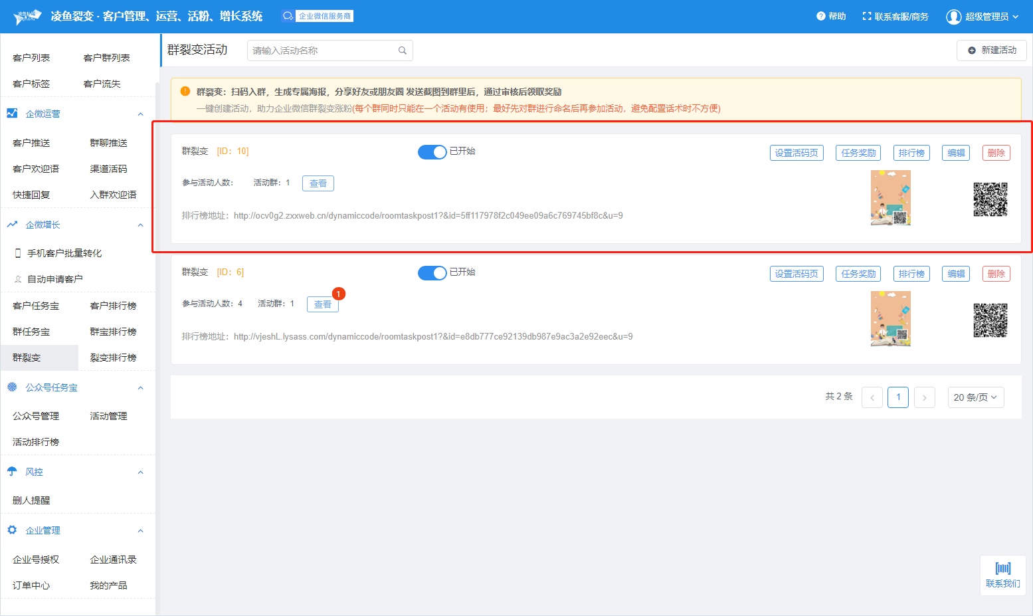
Task: Open the 20 条/页 page size dropdown
Action: (x=975, y=397)
